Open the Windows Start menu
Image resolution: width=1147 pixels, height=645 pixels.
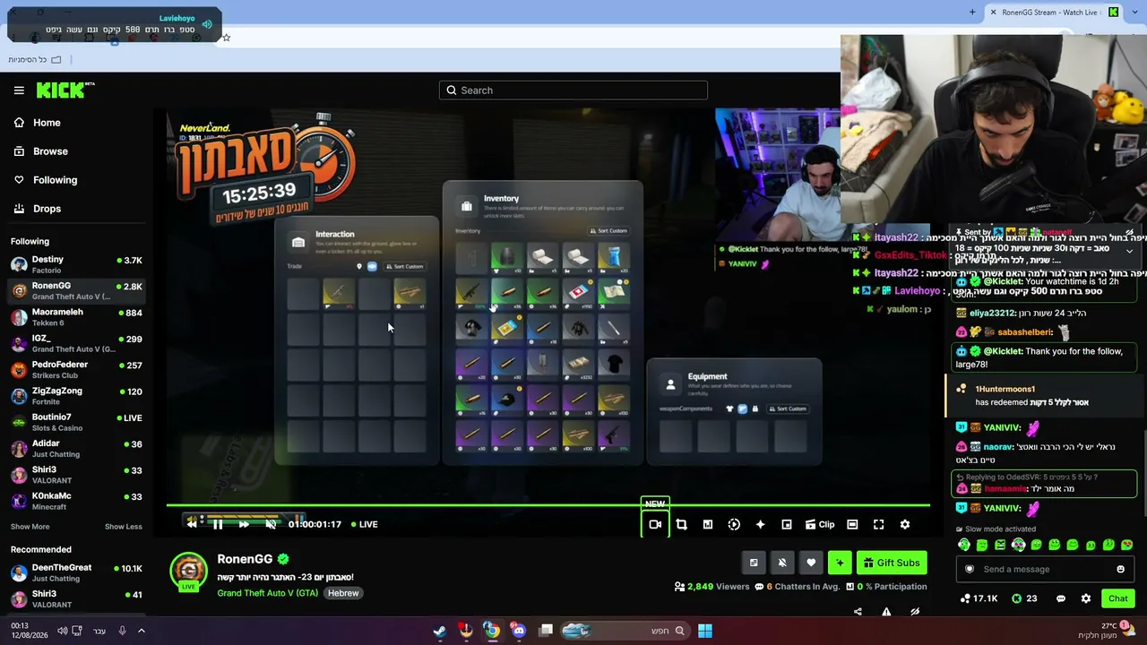click(705, 631)
